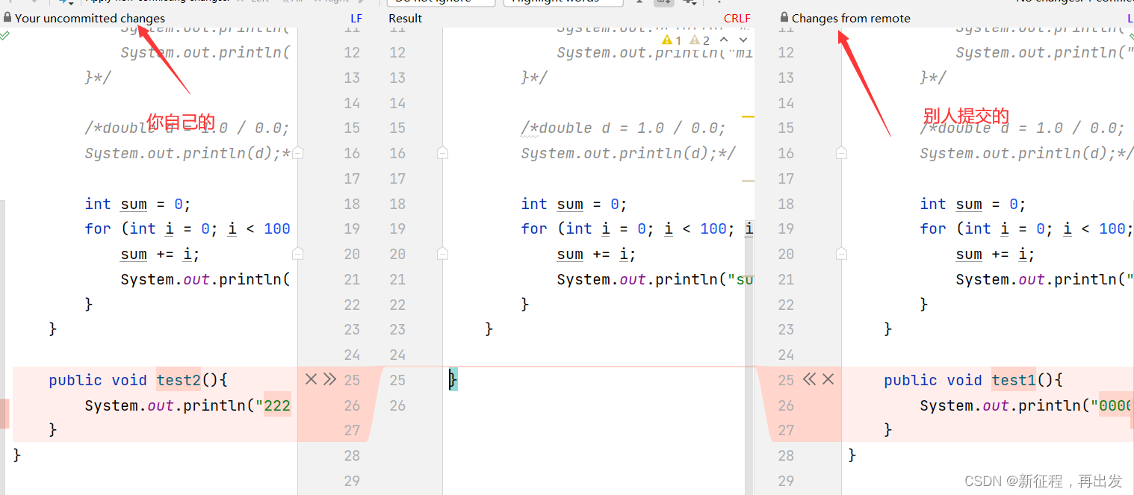The width and height of the screenshot is (1134, 495).
Task: Accept remote test1 change with double-arrow
Action: [x=809, y=379]
